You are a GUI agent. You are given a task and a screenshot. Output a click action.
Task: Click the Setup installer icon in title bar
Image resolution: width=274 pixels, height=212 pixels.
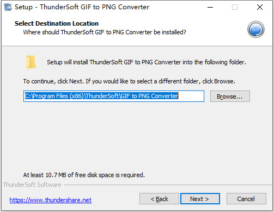tap(8, 7)
